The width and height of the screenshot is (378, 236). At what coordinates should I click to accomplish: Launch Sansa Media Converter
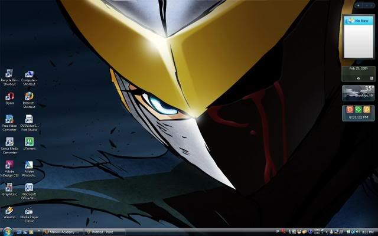point(9,142)
